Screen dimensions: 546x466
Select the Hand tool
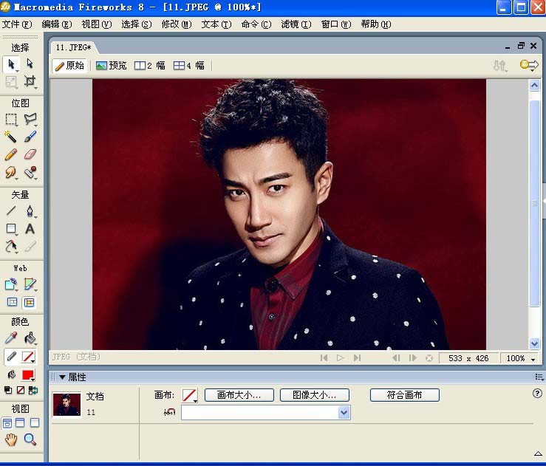[11, 439]
